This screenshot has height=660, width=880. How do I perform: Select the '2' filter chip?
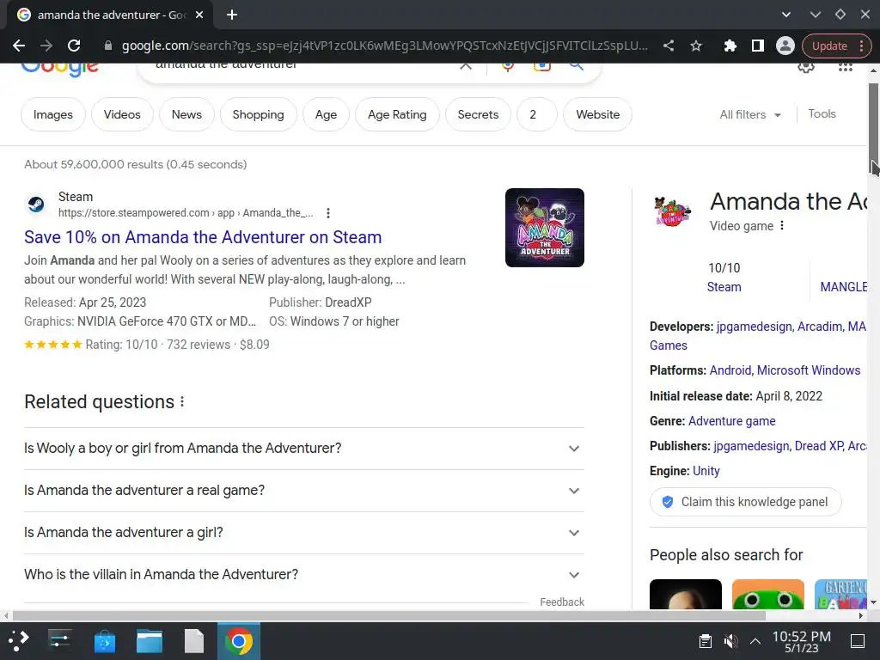(x=536, y=114)
